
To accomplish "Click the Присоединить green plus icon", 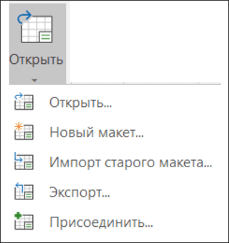I will click(24, 221).
